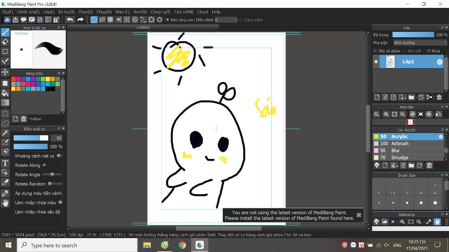Switch to the Untitled canvas tab
Screen dimensions: 449x252
click(143, 28)
